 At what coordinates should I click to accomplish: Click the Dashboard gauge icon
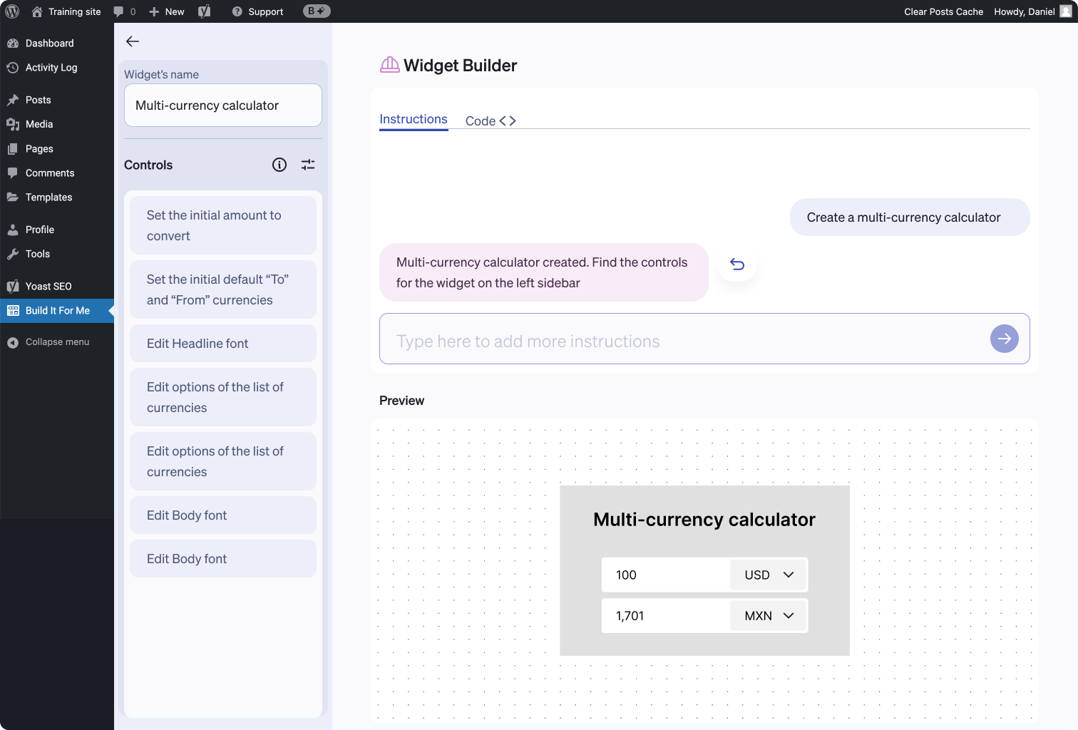point(13,43)
